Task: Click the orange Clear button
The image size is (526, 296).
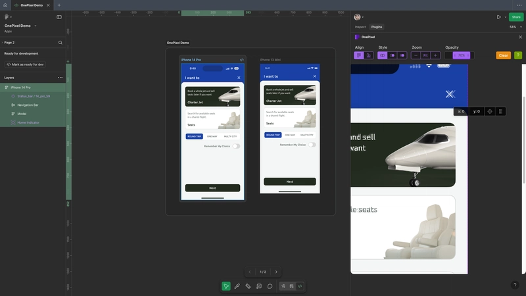Action: 503,55
